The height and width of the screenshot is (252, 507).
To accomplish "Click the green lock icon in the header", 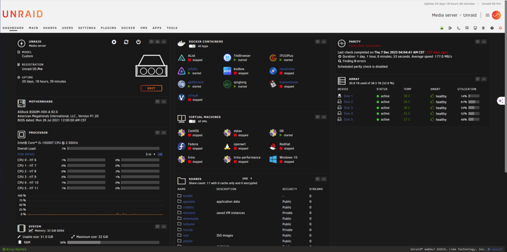I will coord(442,28).
